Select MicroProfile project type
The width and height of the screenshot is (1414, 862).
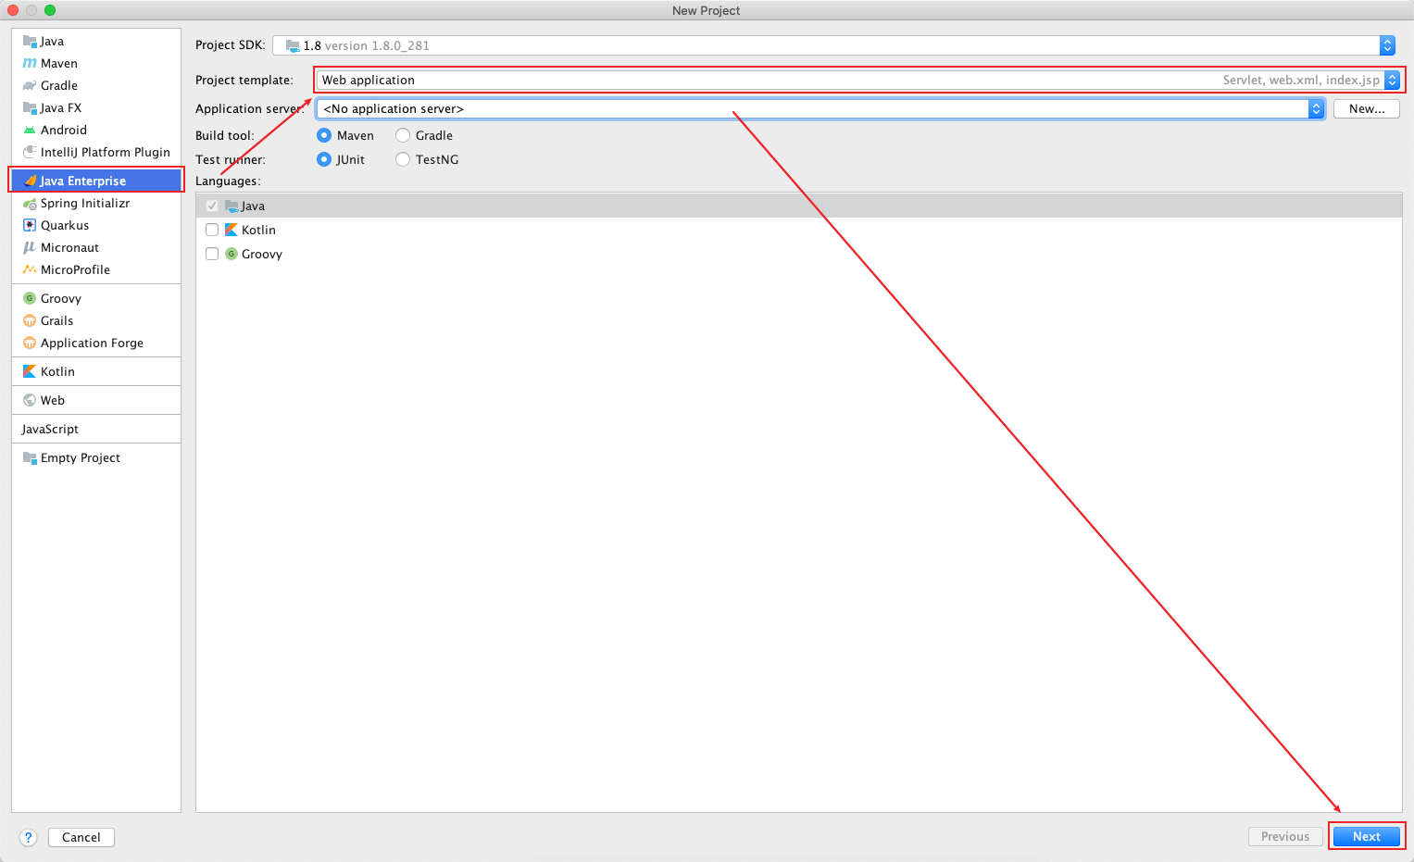pos(96,269)
